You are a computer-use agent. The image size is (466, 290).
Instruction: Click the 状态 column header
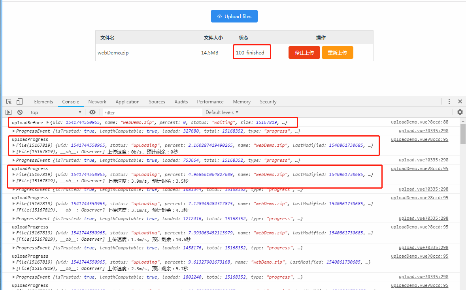(x=243, y=37)
